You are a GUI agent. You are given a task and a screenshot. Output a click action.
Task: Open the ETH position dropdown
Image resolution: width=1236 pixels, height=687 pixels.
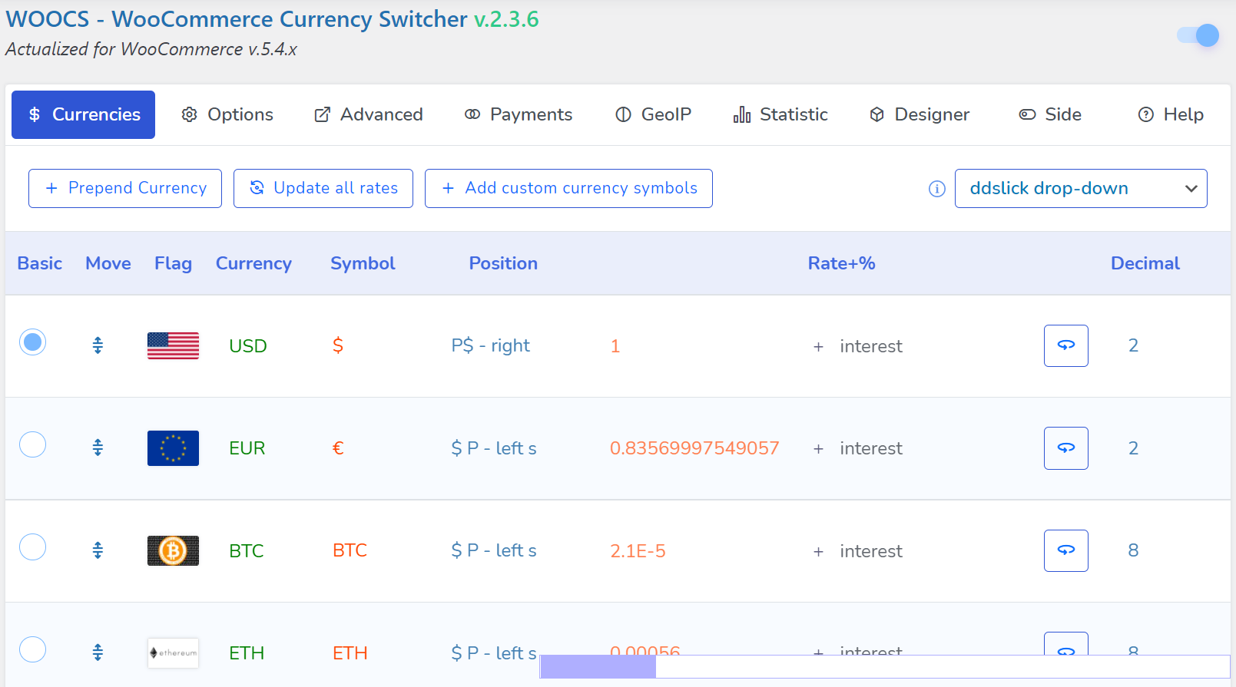[x=493, y=653]
